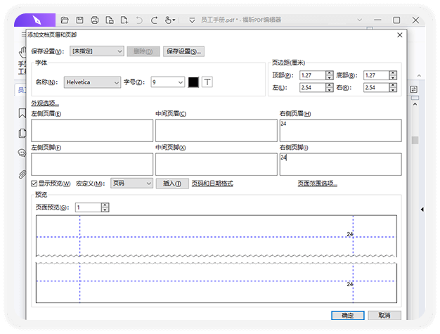Screen dimensions: 440x334
Task: Click the 确定 button
Action: [x=348, y=316]
